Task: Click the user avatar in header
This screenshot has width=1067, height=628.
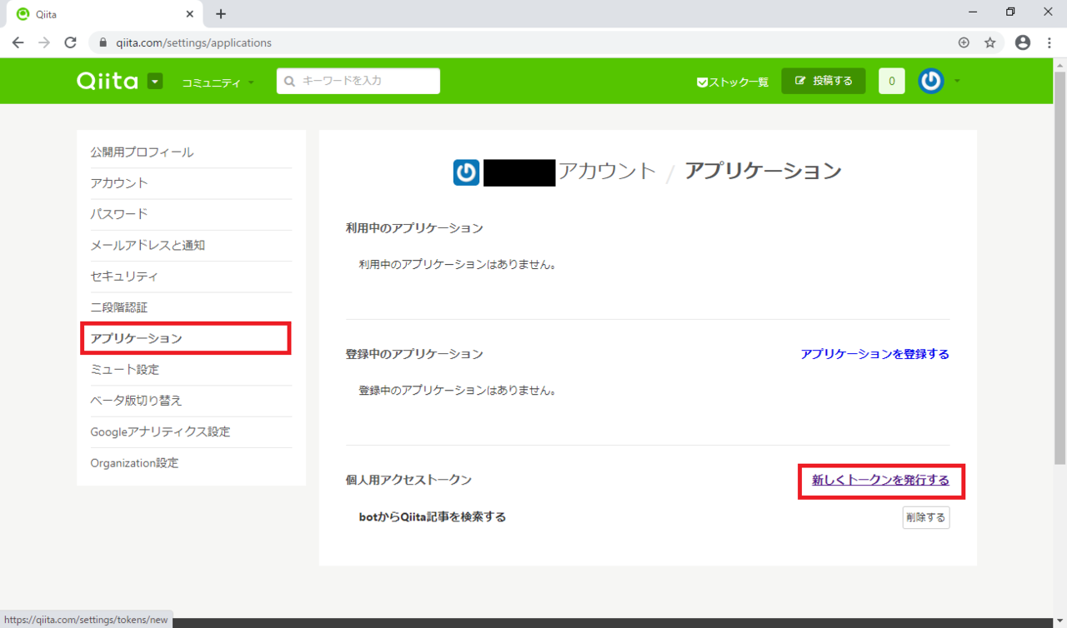Action: point(931,81)
